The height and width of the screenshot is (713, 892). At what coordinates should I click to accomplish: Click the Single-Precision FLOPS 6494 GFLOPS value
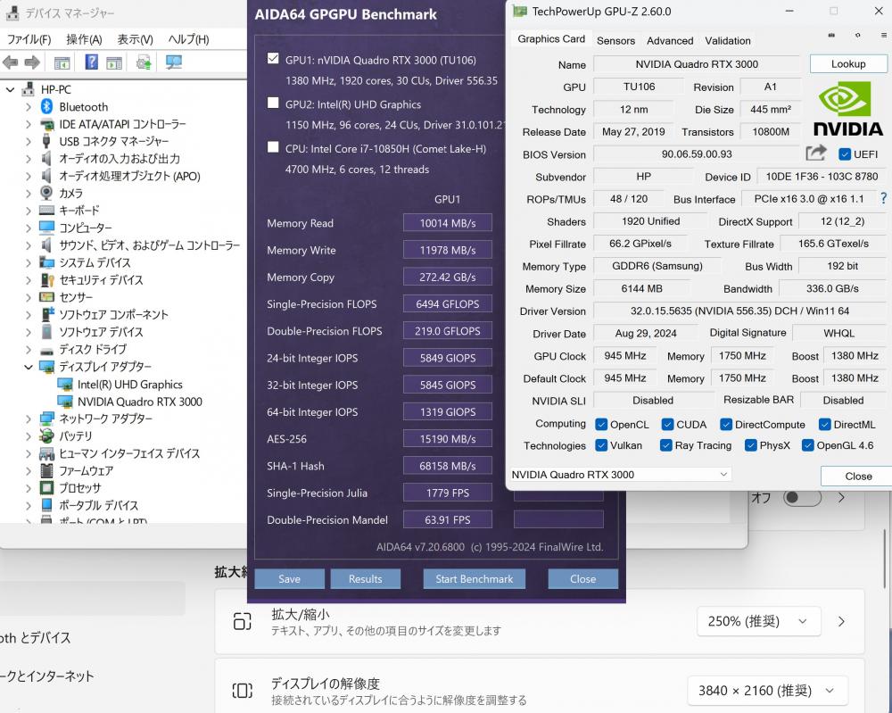[448, 304]
